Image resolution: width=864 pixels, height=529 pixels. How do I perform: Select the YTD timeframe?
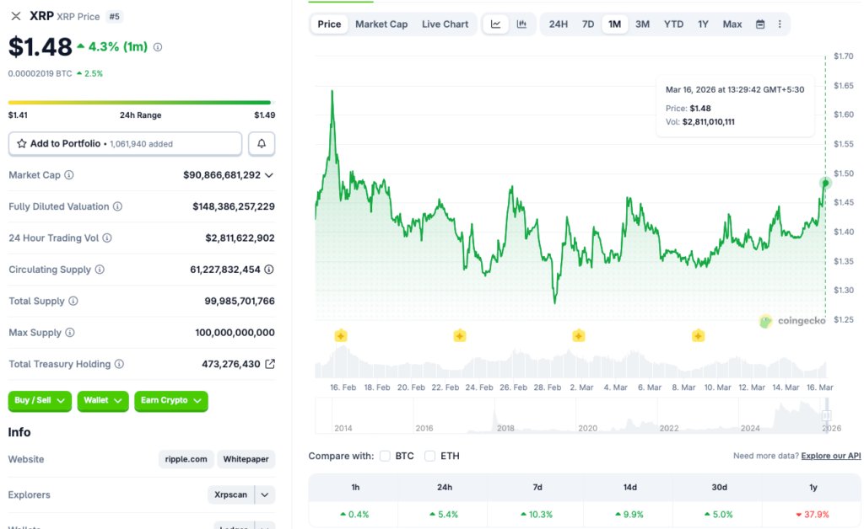tap(673, 24)
